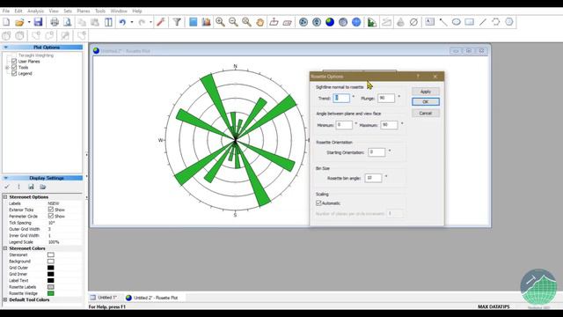Screen dimensions: 563x317
Task: Click the Save floppy disk icon
Action: pos(38,22)
